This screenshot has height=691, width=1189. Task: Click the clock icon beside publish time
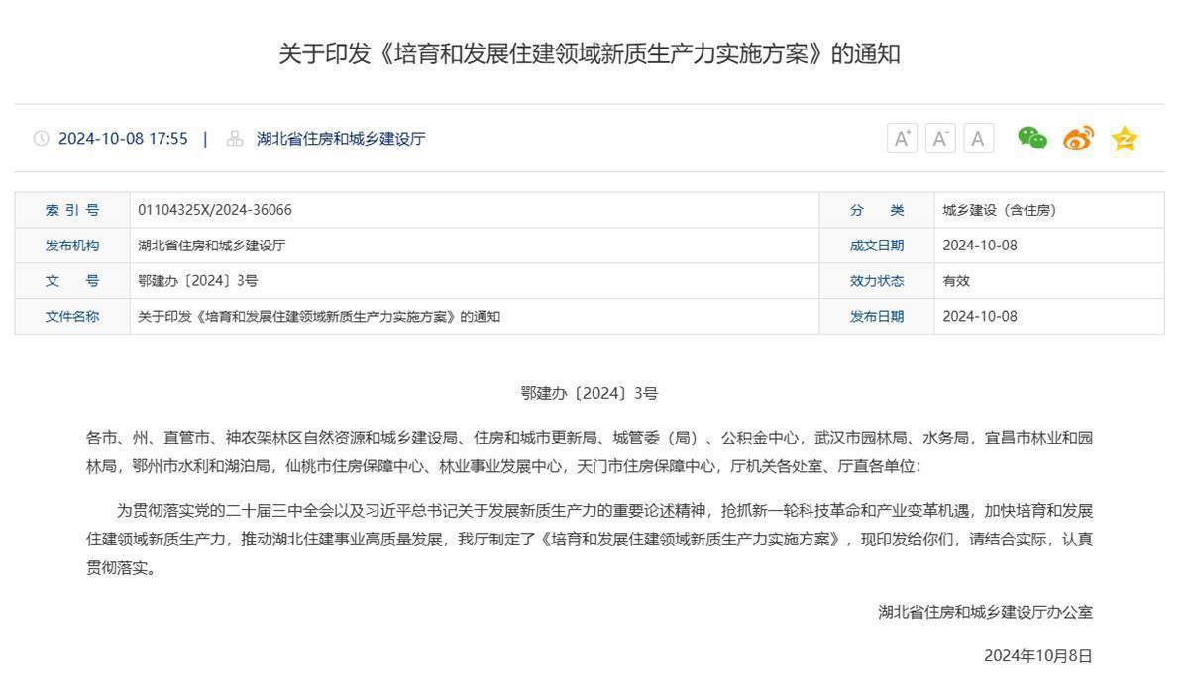tap(41, 139)
